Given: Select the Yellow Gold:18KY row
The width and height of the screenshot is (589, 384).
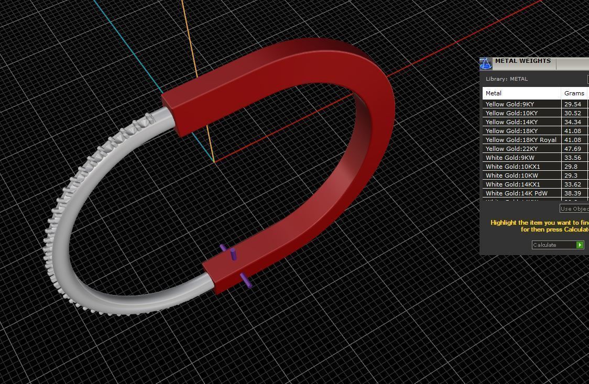Looking at the screenshot, I should coord(536,131).
